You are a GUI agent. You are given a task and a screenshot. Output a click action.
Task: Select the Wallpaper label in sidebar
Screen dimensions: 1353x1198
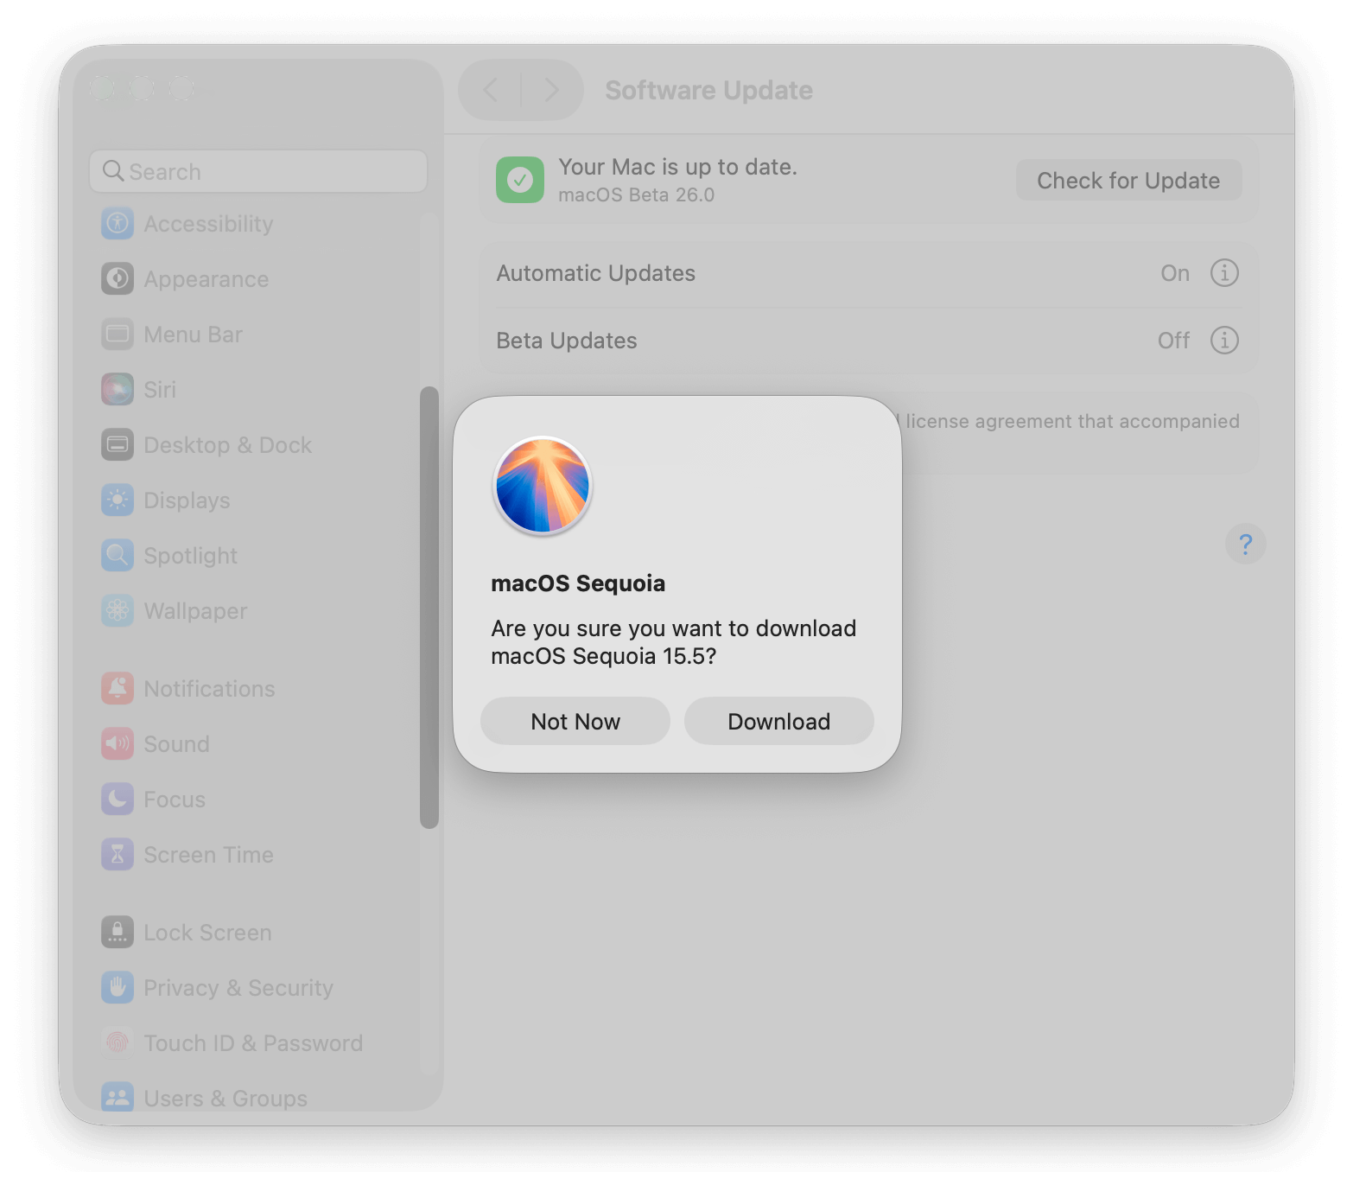pyautogui.click(x=195, y=611)
